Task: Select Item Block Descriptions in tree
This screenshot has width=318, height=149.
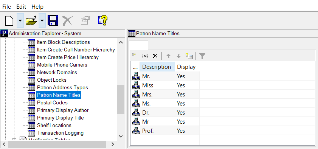Action: [x=63, y=42]
